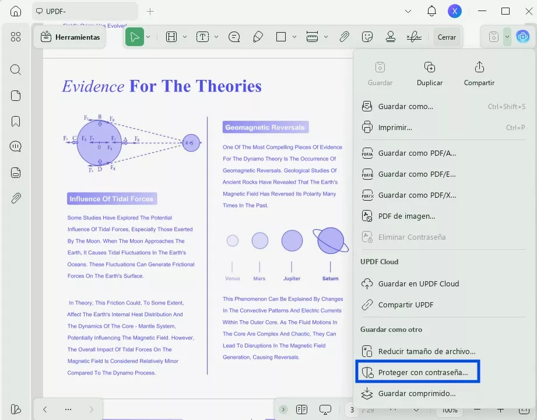Expand the measure tool options arrow
The height and width of the screenshot is (420, 537).
point(326,37)
